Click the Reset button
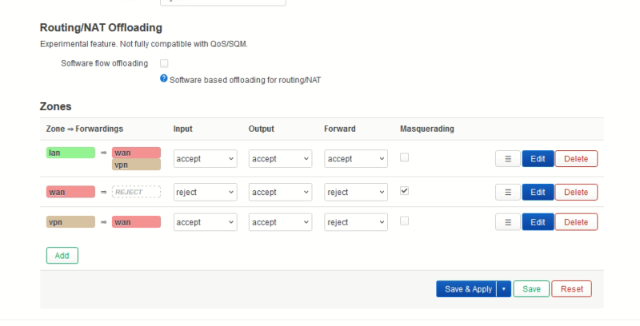The image size is (640, 326). coord(571,289)
